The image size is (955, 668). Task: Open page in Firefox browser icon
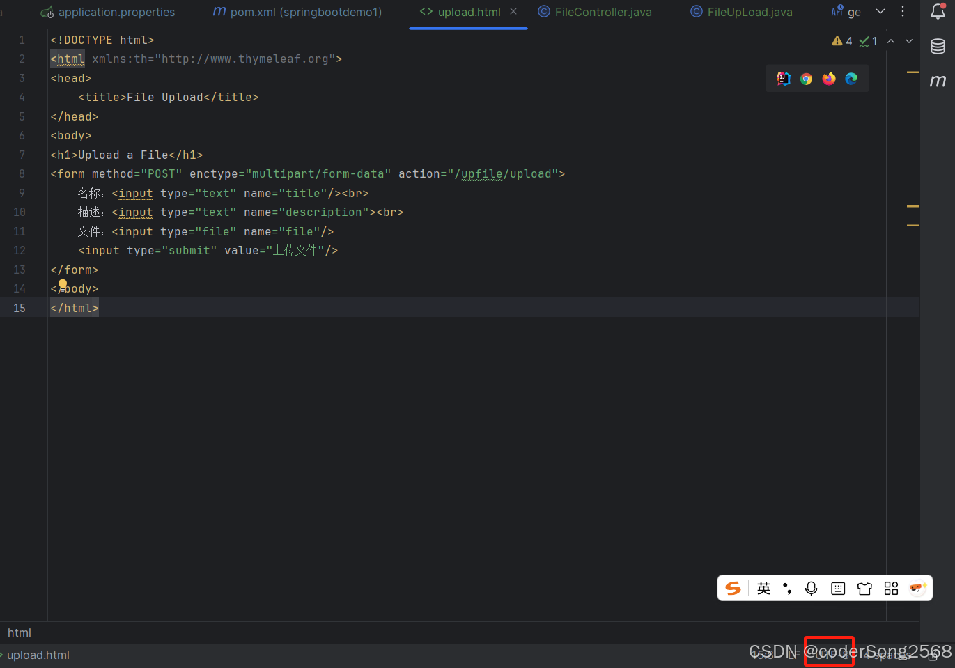[829, 79]
